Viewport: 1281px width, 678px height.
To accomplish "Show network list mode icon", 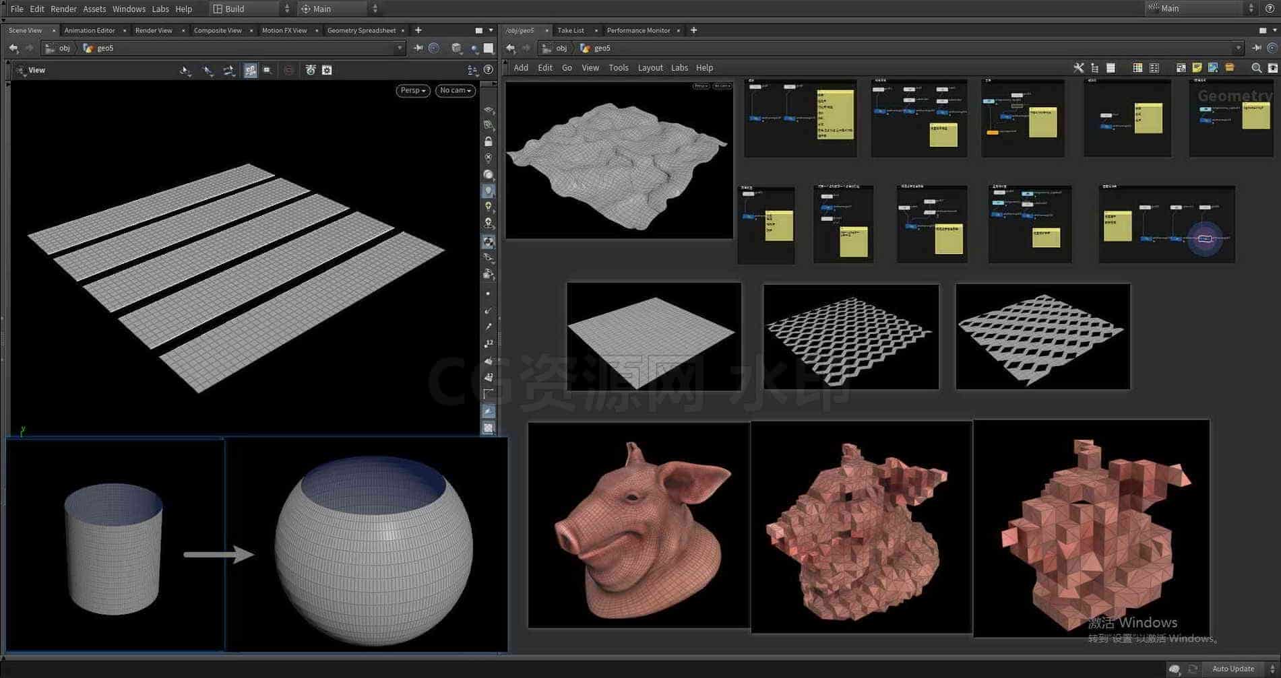I will (x=1111, y=68).
